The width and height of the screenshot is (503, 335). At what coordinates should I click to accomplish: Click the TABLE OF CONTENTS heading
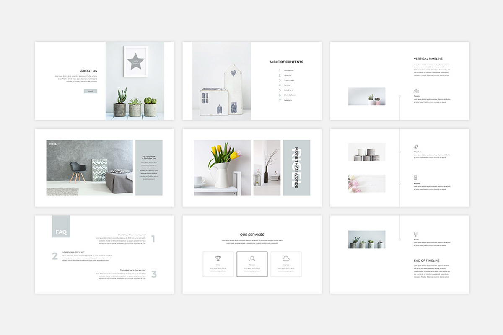(286, 62)
